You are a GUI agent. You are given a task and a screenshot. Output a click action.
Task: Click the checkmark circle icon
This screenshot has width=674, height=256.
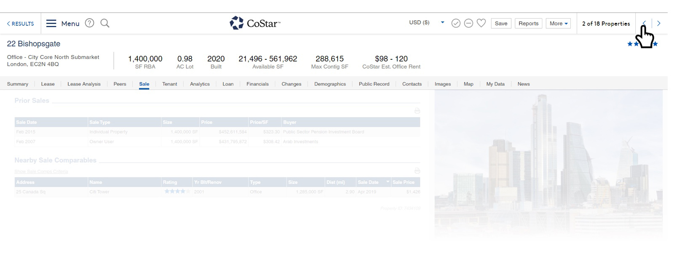click(456, 24)
